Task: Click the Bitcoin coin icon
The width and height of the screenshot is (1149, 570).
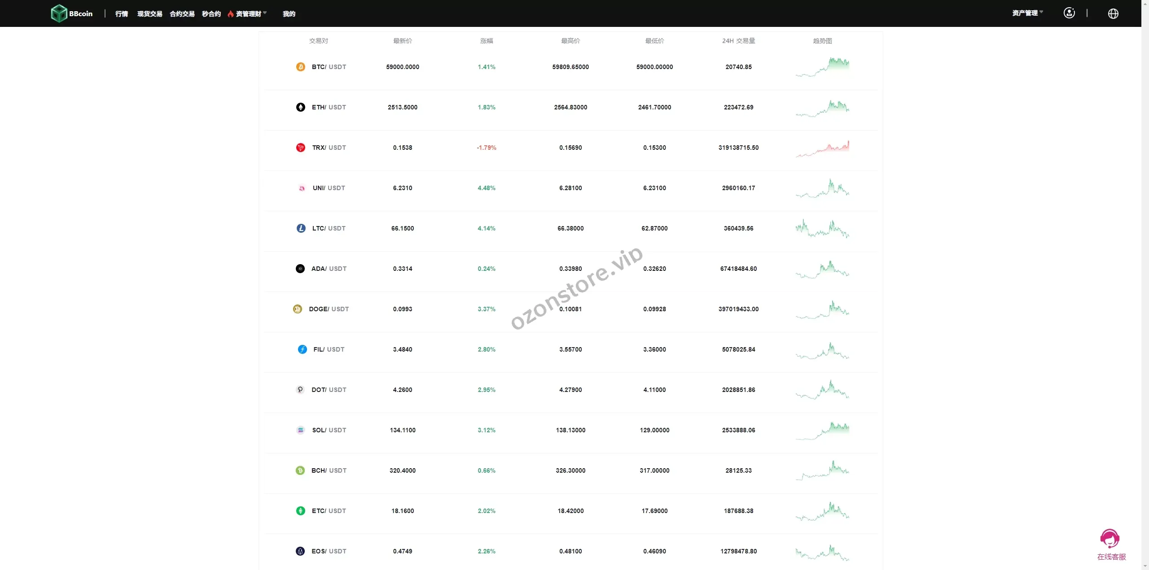Action: coord(300,67)
